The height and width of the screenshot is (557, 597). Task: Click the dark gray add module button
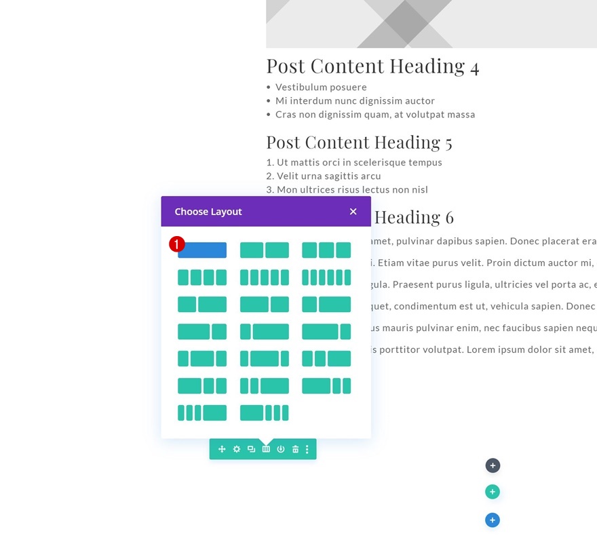pyautogui.click(x=493, y=466)
